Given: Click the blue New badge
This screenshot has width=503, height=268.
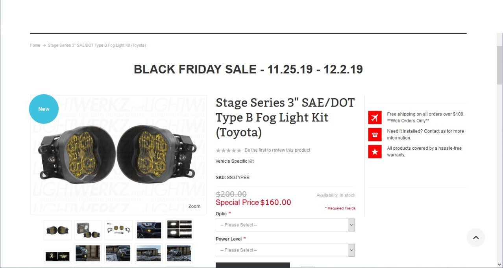Looking at the screenshot, I should coord(44,109).
